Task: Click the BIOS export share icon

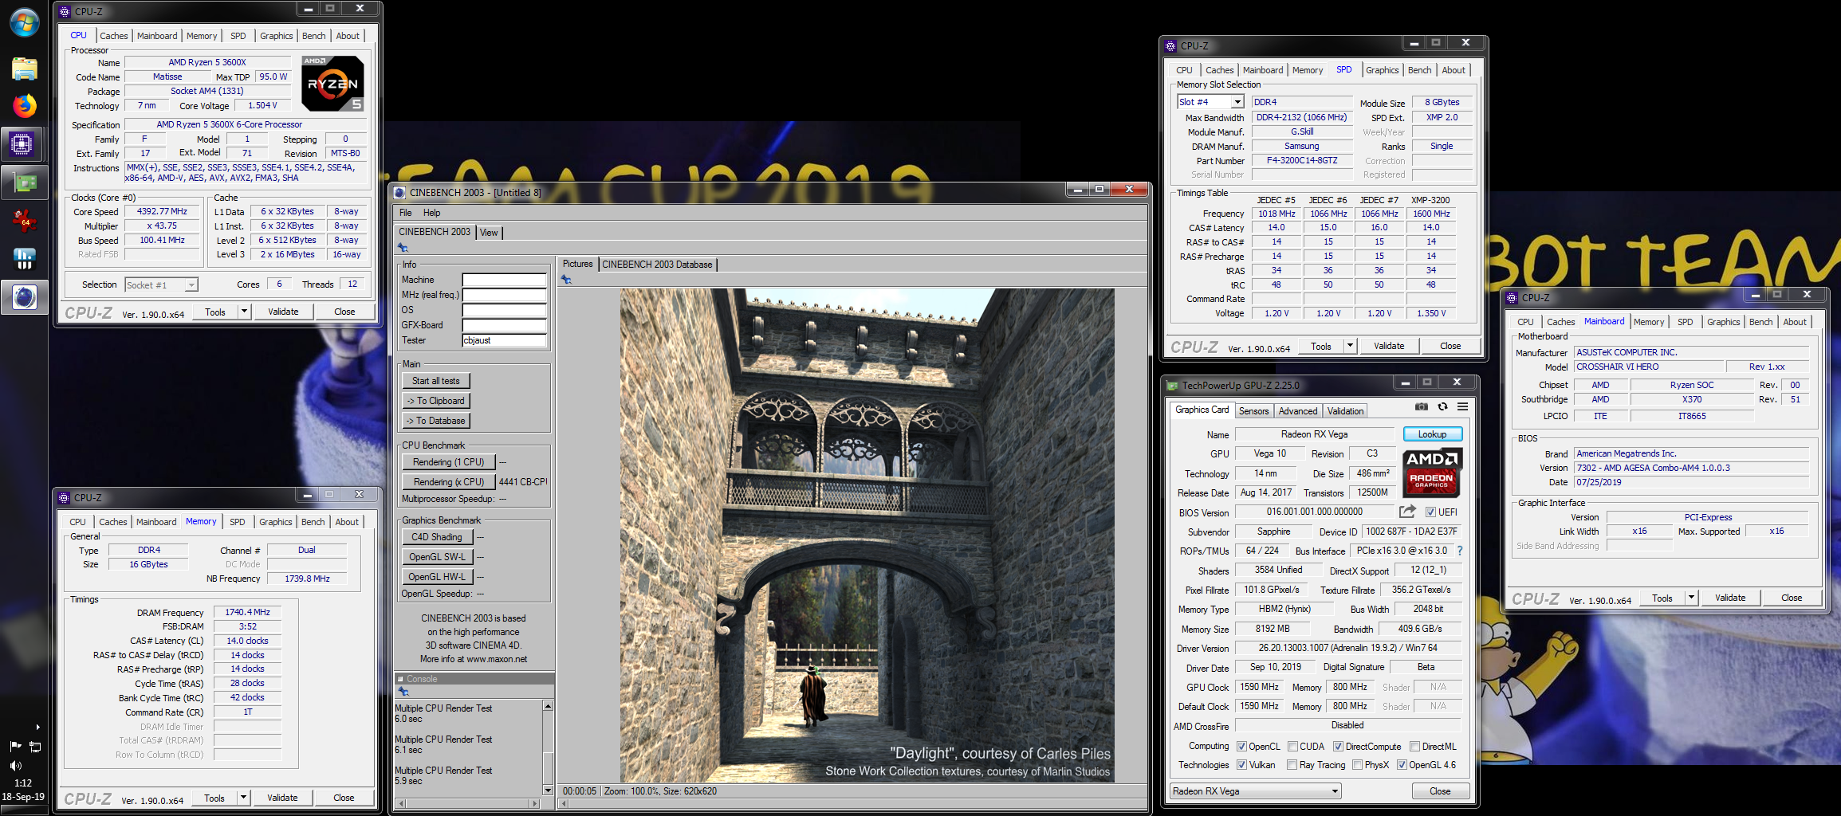Action: click(x=1408, y=512)
